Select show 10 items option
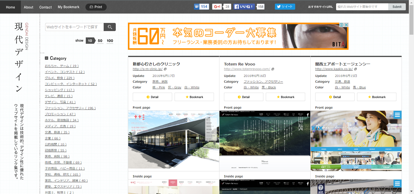This screenshot has height=194, width=414. 90,41
